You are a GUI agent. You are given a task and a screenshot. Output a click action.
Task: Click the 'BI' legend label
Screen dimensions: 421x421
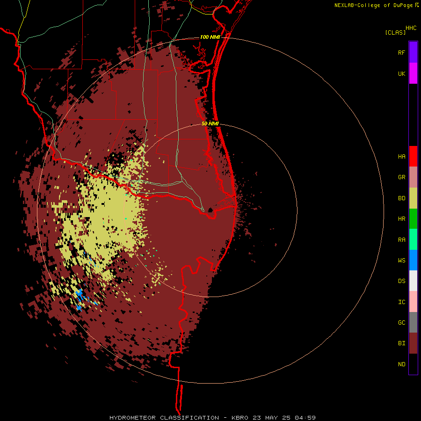pos(401,343)
